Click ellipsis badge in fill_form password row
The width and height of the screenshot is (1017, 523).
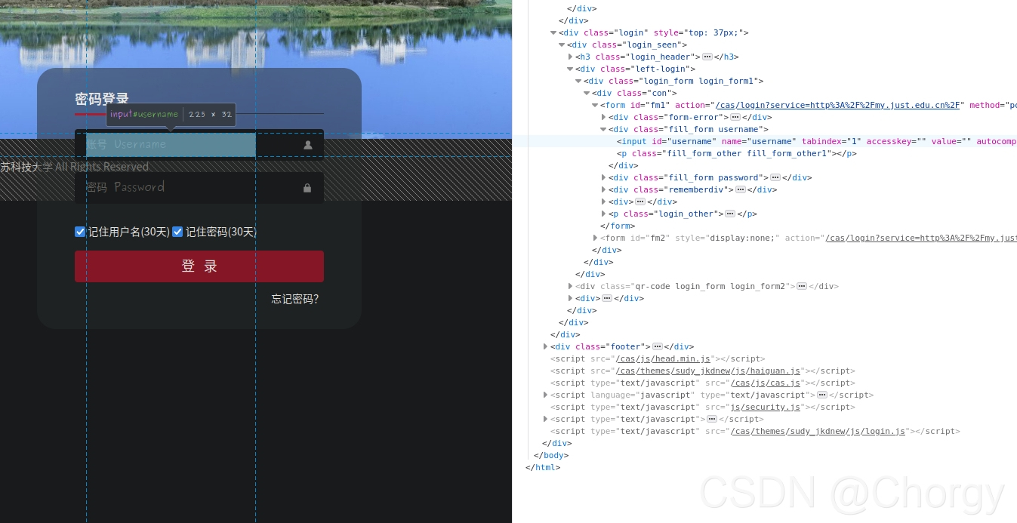775,177
